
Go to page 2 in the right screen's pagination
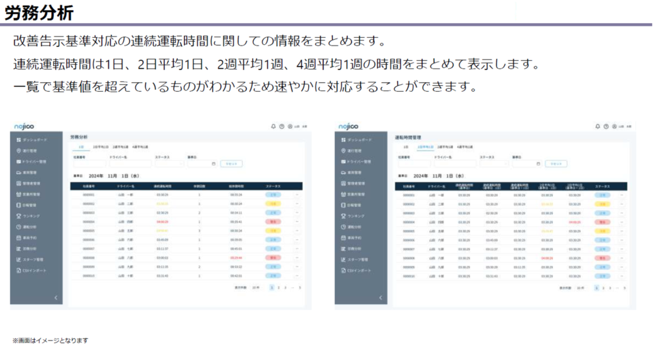click(x=603, y=288)
